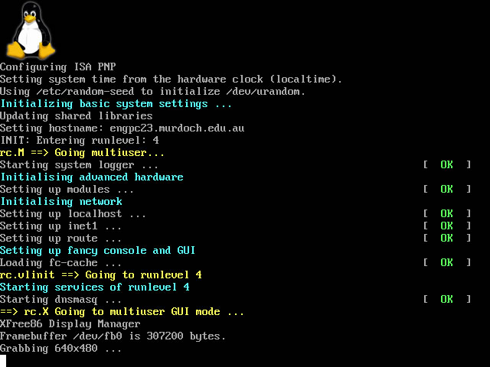The image size is (490, 367).
Task: Click the OK status beside route
Action: (x=446, y=238)
